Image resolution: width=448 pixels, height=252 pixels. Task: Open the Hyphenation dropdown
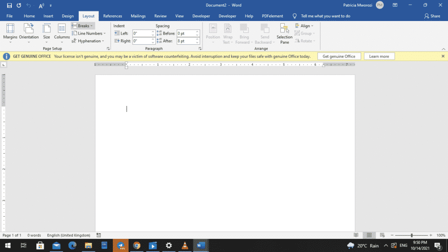point(88,41)
